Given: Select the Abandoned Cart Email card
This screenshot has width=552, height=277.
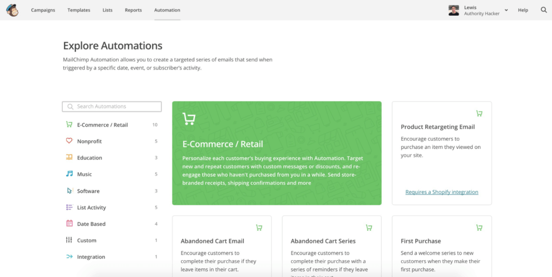Looking at the screenshot, I should [222, 246].
